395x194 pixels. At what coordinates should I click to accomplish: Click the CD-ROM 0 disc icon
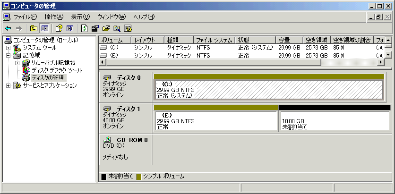[x=108, y=140]
